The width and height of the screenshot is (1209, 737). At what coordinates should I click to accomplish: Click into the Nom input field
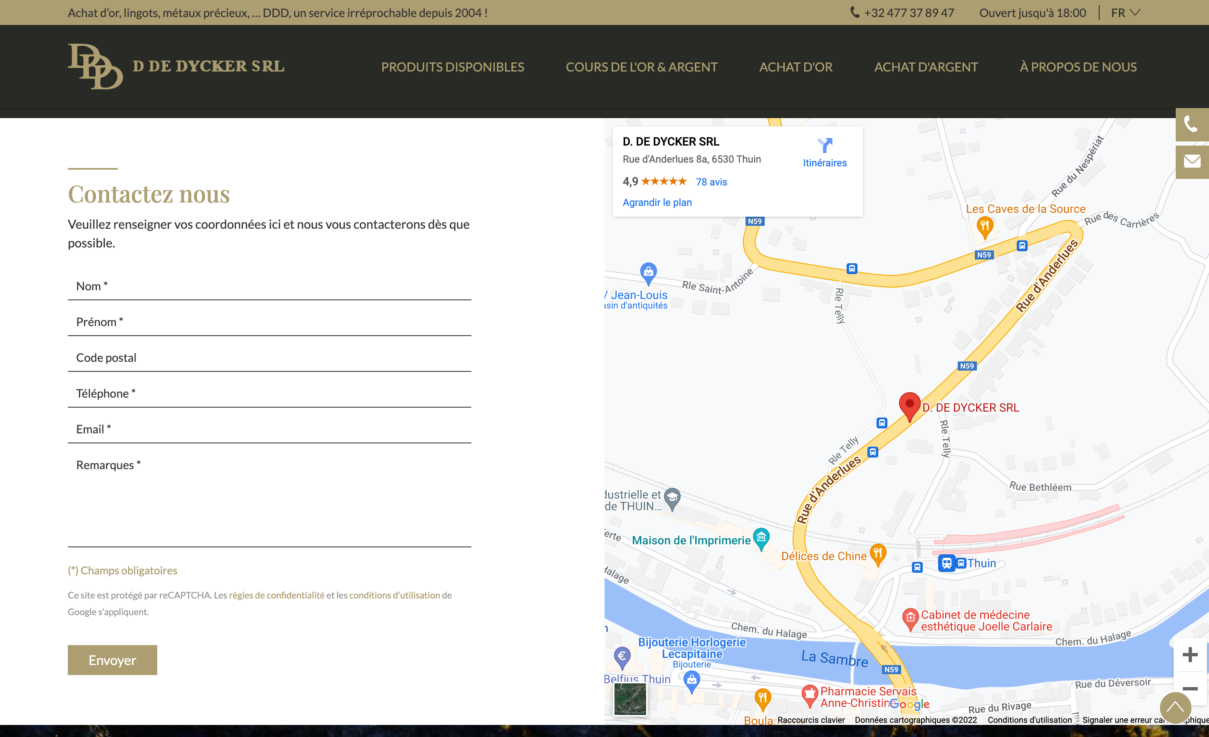coord(269,286)
